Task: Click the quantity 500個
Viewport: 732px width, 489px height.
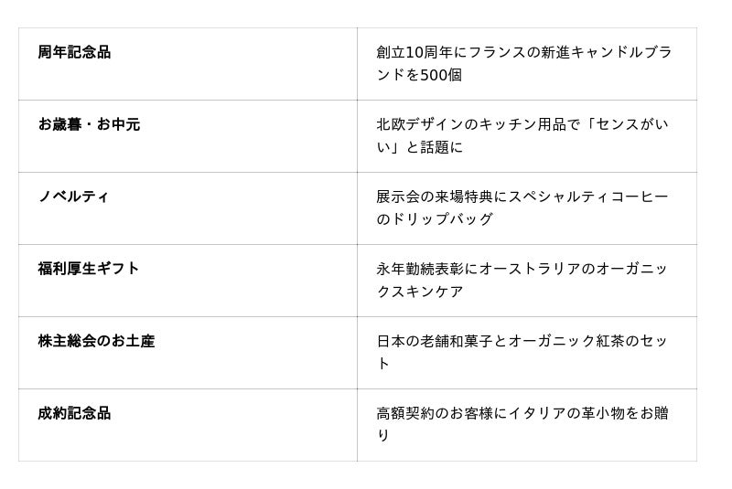Action: 441,75
